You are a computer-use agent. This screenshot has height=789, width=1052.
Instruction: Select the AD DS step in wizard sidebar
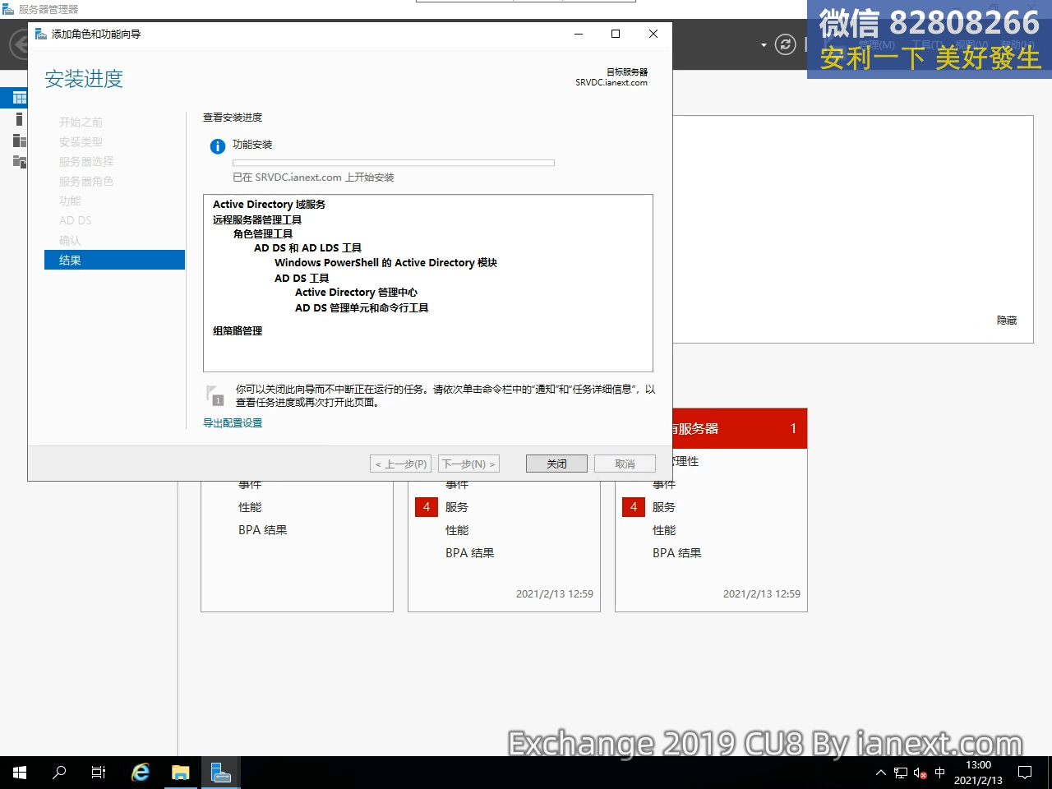pos(75,220)
